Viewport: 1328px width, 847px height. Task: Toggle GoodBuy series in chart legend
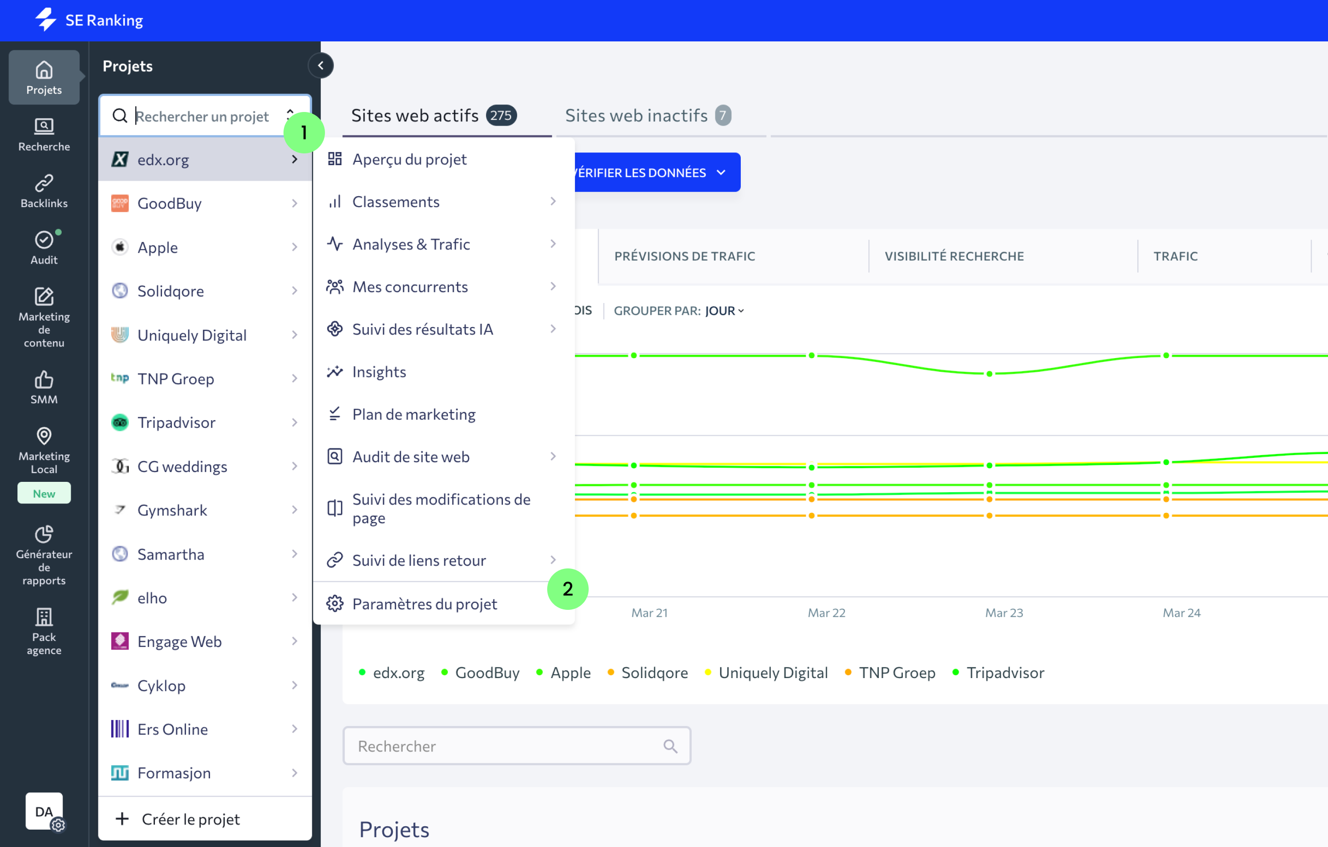coord(480,672)
